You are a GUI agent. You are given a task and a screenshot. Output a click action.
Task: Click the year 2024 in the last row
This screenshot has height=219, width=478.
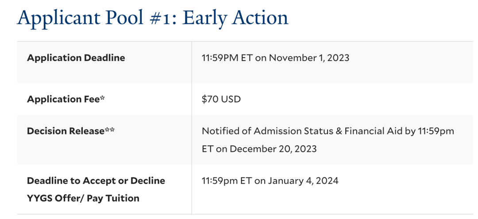(327, 181)
